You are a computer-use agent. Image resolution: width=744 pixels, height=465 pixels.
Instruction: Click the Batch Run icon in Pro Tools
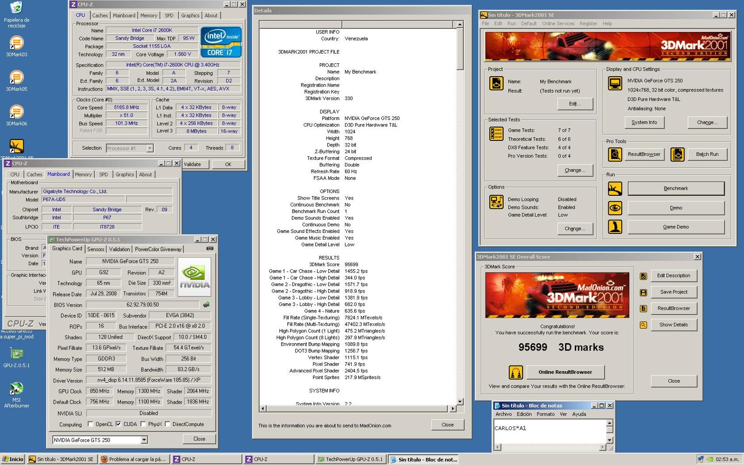point(678,154)
